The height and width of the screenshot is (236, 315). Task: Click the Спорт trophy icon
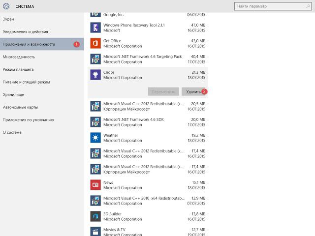(x=95, y=75)
